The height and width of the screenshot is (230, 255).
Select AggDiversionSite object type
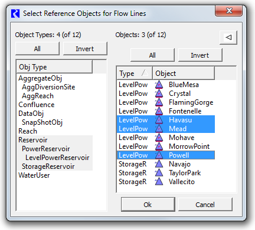click(48, 87)
